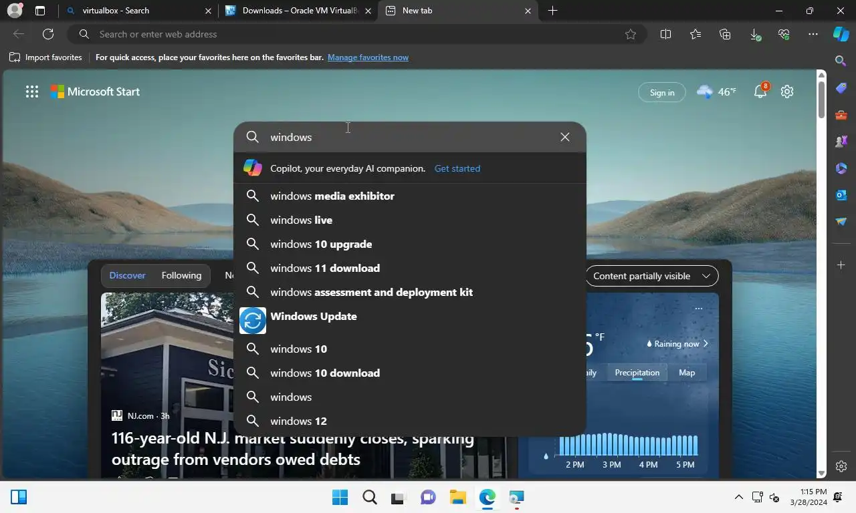Open split screen icon in toolbar
856x513 pixels.
click(665, 34)
